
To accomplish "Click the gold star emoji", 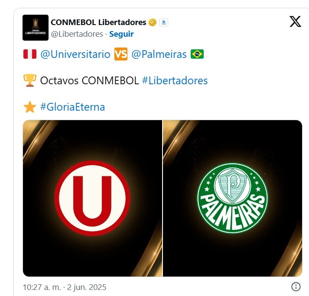I will [30, 107].
